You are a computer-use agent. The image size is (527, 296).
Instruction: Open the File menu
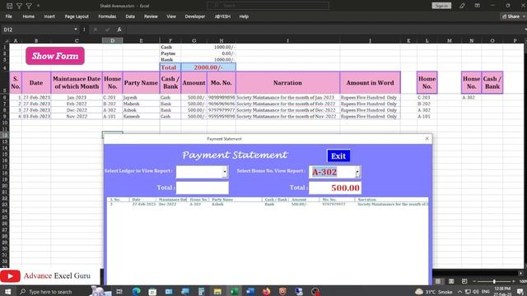tap(9, 16)
